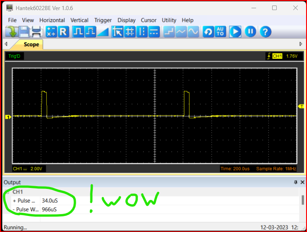Click the CH1 2.00V voltage scale label
The width and height of the screenshot is (307, 232).
point(28,169)
